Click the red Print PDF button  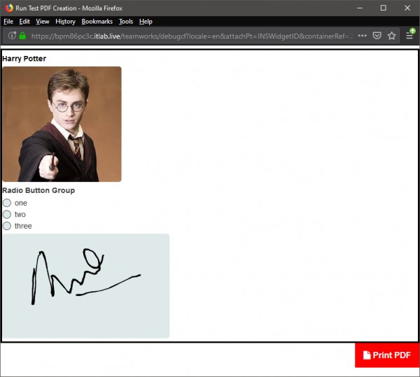point(387,355)
